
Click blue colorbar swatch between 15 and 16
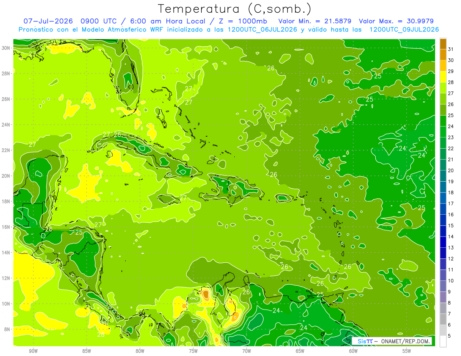(x=443, y=220)
